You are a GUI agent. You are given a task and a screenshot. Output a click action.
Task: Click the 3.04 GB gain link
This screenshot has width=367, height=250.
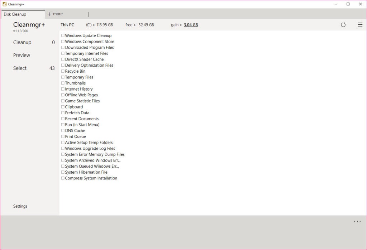(x=191, y=25)
